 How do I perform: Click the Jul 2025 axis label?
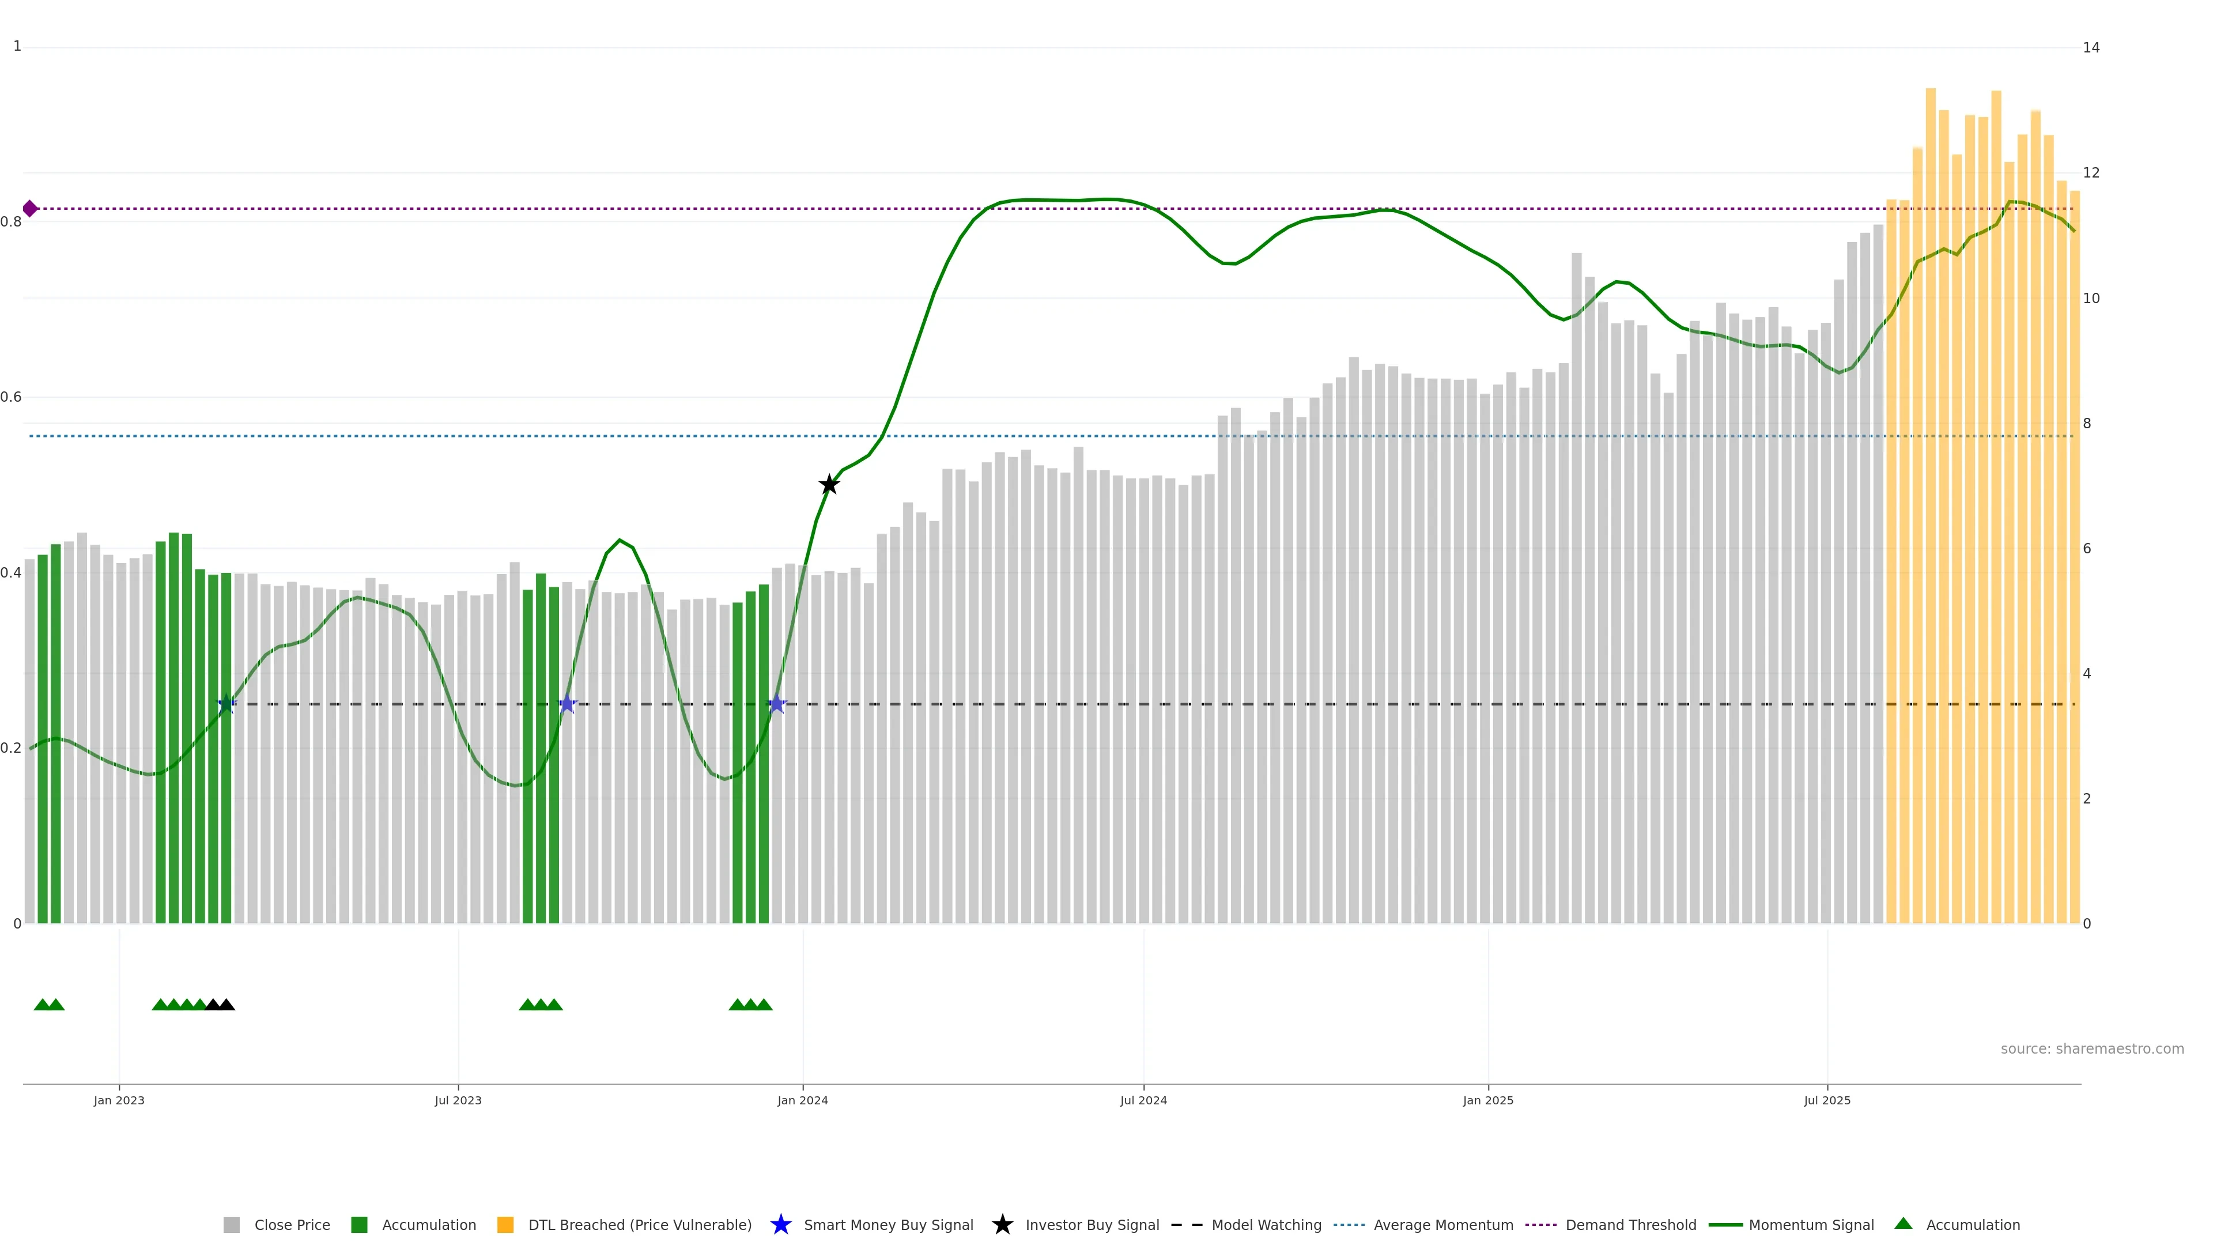click(x=1827, y=1101)
